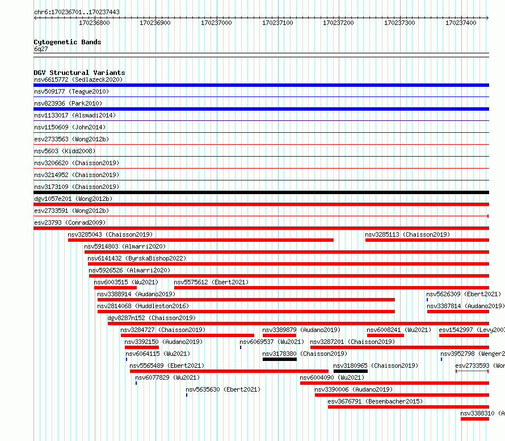This screenshot has width=505, height=441.
Task: Click nsv3180965 (Chaisson2019) label
Action: pyautogui.click(x=376, y=366)
